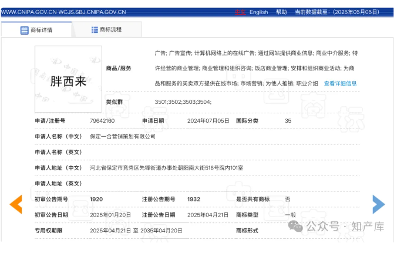
Task: Switch to the 商标流程 tab
Action: click(107, 30)
